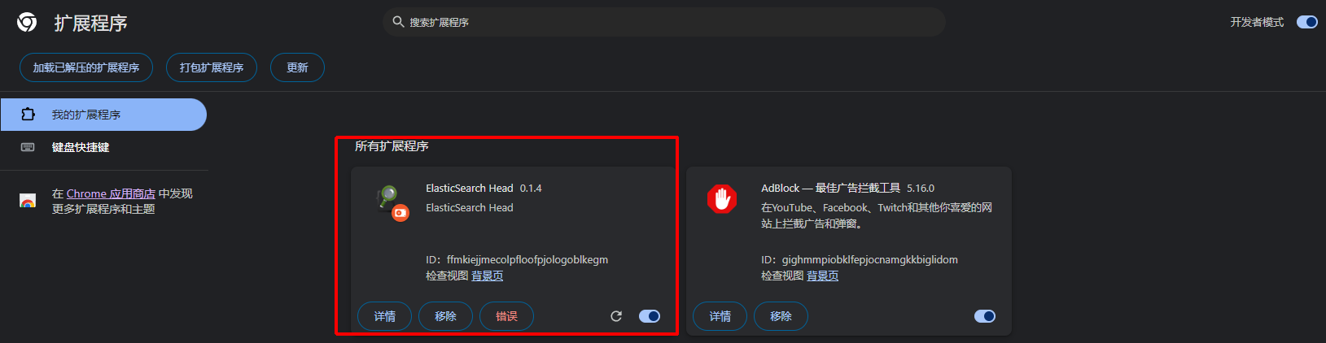Click the search magnifier icon
Viewport: 1326px width, 343px height.
coord(398,22)
